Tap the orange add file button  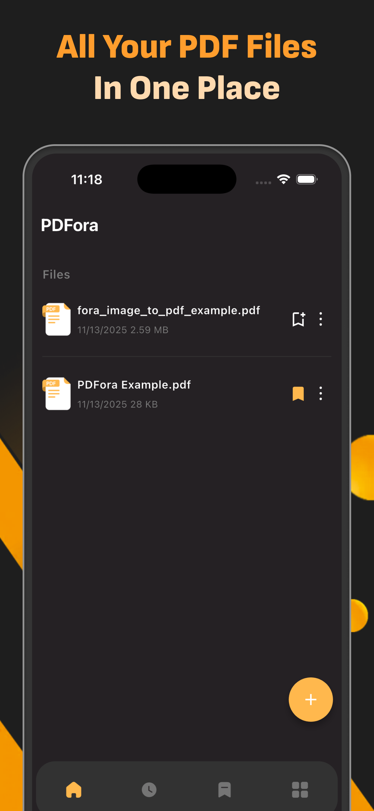pos(310,699)
